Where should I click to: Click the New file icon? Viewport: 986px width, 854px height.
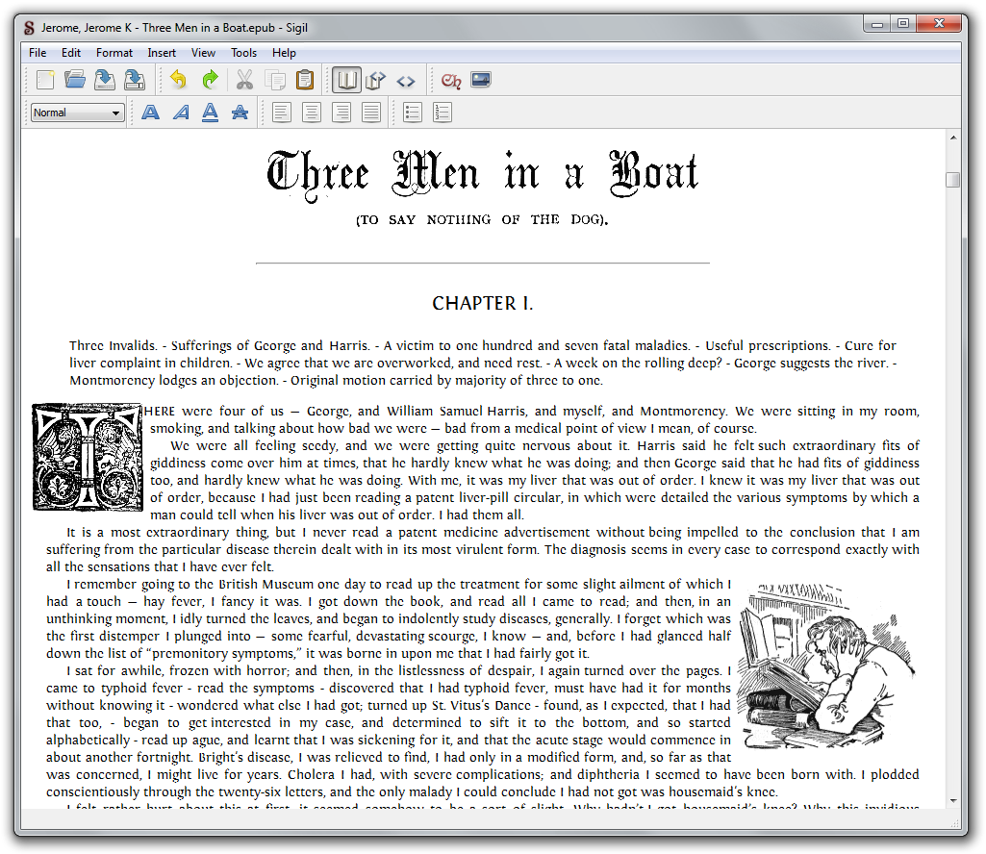pos(45,80)
